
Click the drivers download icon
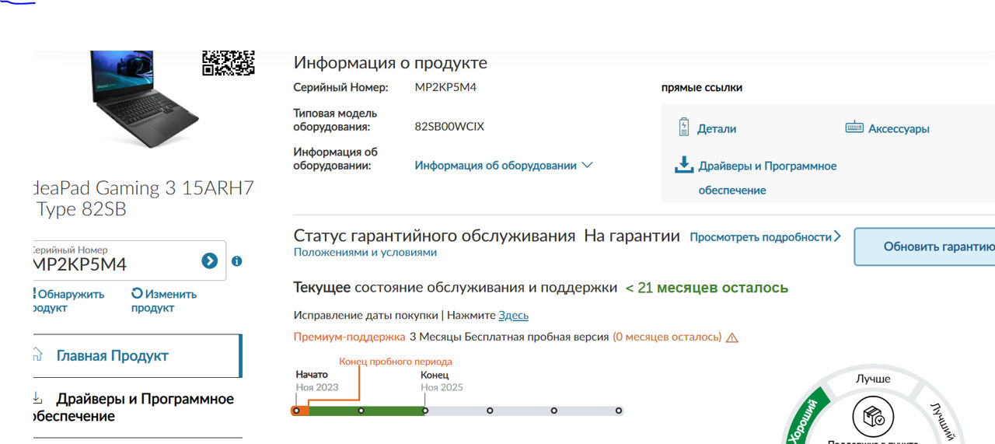point(683,164)
